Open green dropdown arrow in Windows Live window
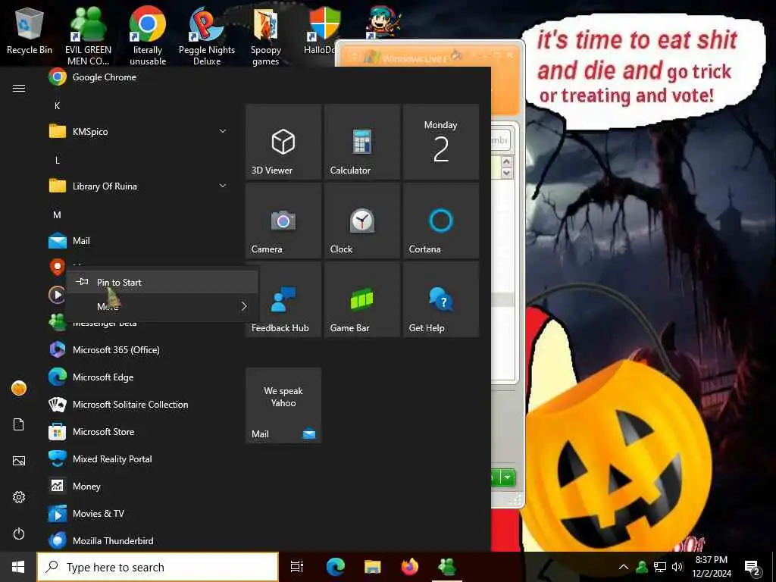This screenshot has width=776, height=582. pos(508,477)
